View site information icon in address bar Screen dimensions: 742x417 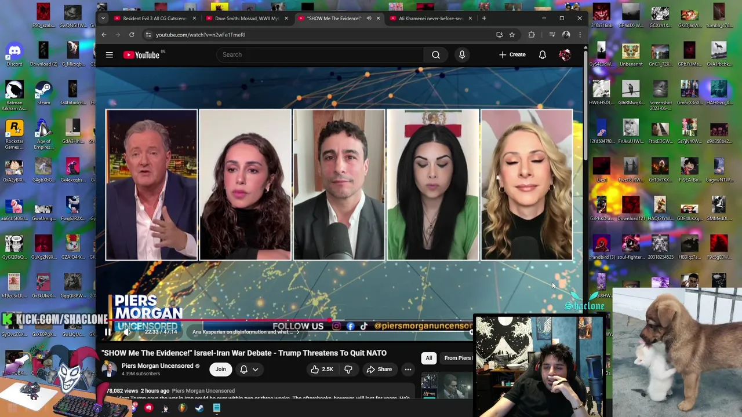[148, 35]
